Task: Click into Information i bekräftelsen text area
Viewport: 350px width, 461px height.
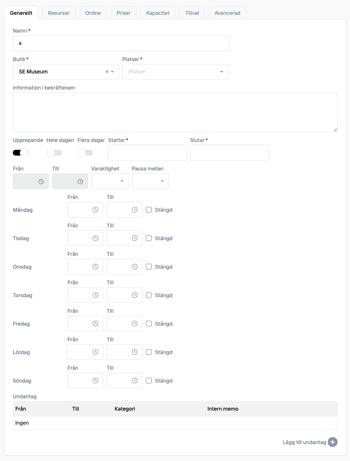Action: pos(175,112)
